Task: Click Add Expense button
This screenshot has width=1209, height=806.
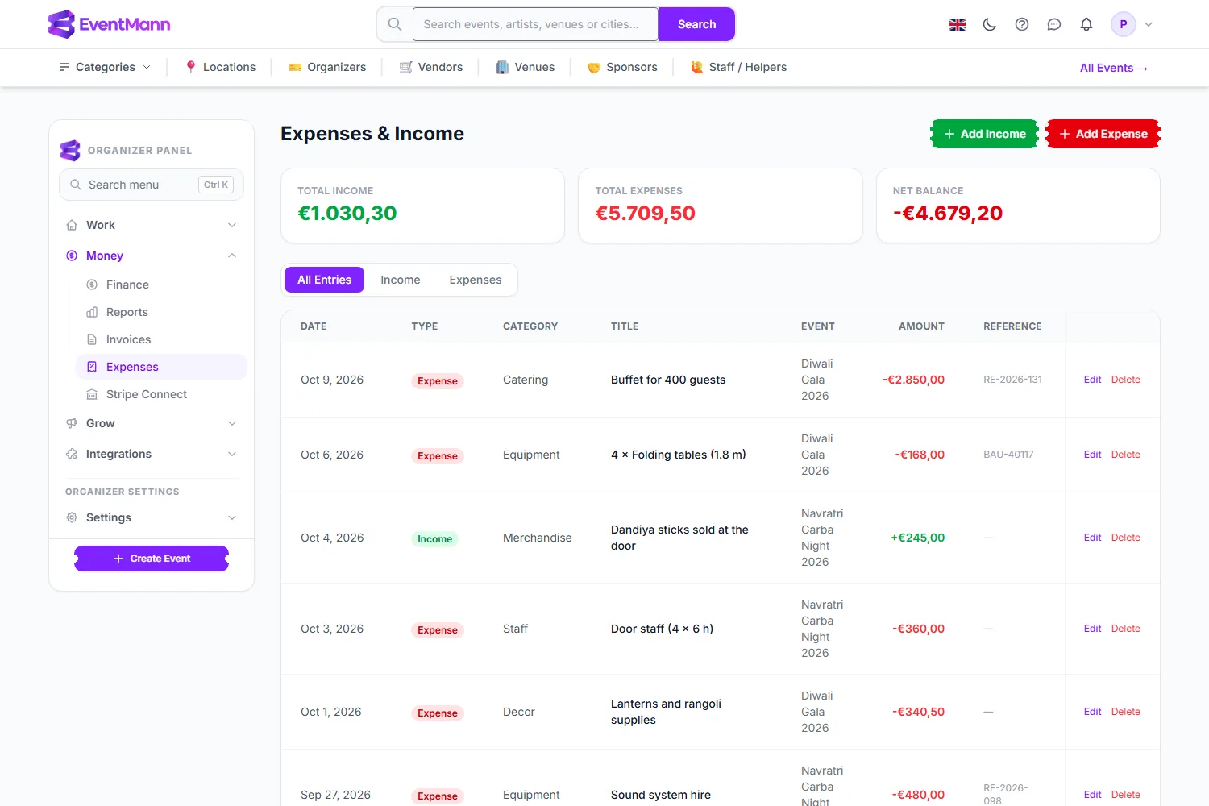Action: (1103, 134)
